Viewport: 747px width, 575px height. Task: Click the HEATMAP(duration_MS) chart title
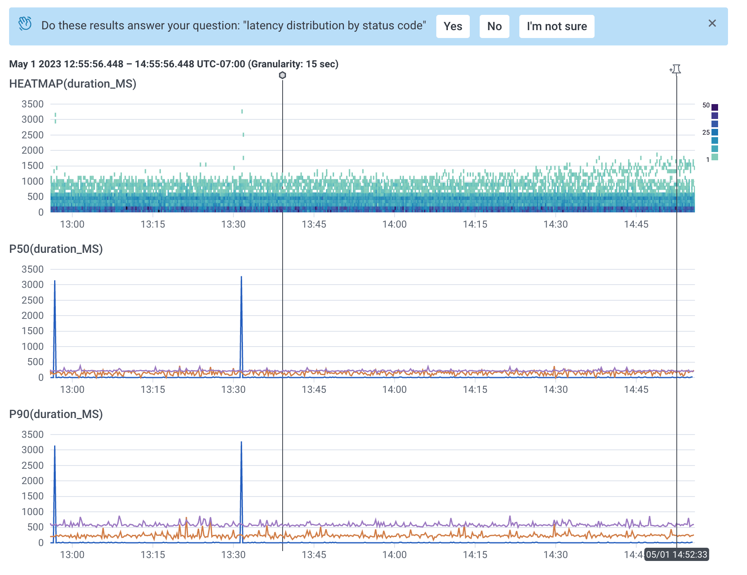coord(72,84)
